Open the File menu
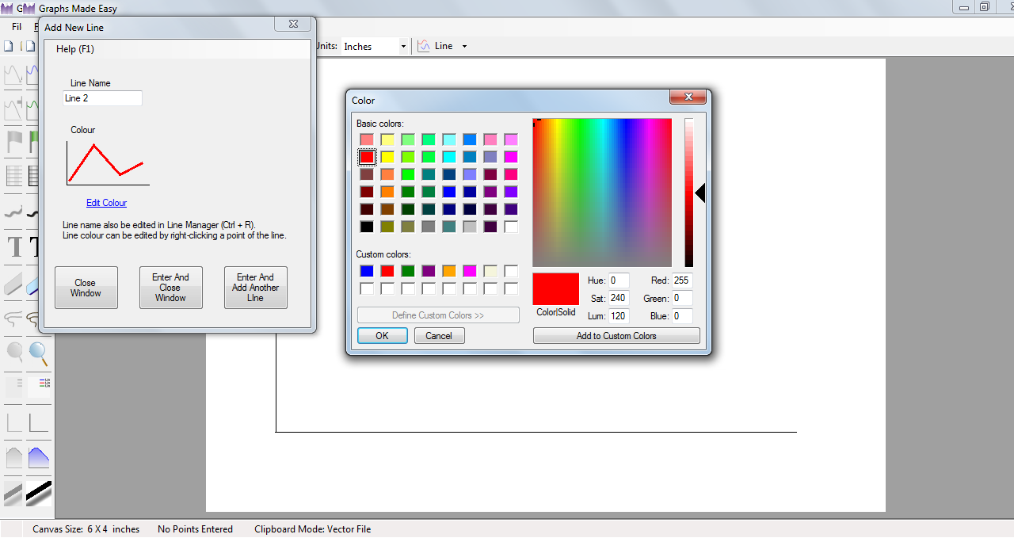Screen dimensions: 1014x538 coord(17,26)
